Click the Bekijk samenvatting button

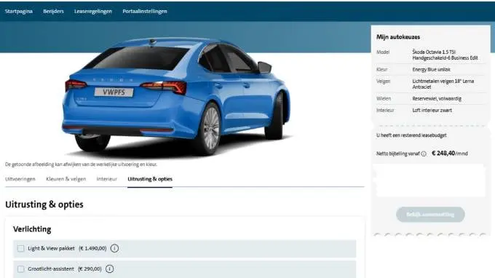(x=430, y=215)
